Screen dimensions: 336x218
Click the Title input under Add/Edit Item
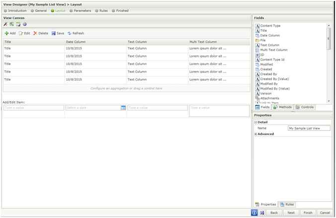pos(34,108)
